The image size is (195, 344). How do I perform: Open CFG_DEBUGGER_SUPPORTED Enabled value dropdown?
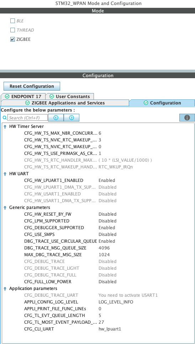(x=107, y=228)
